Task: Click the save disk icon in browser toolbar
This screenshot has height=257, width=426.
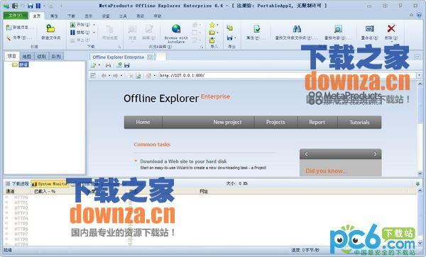Action: 127,65
